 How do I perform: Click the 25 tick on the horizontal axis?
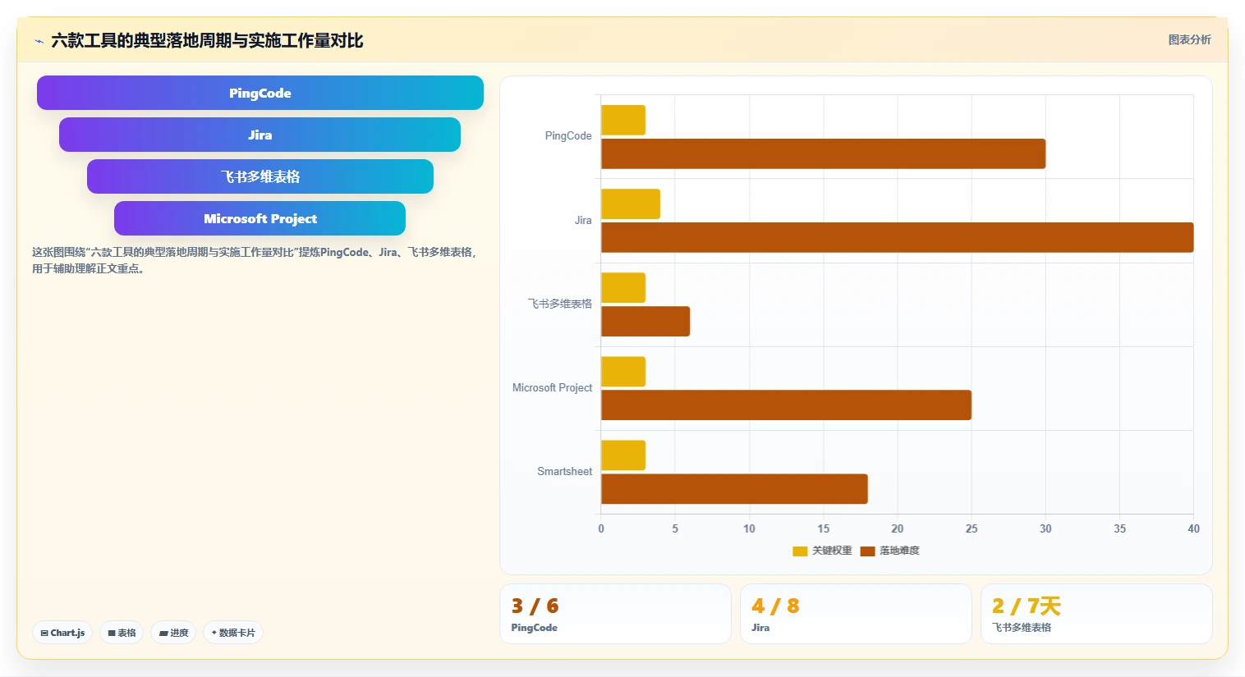coord(972,528)
